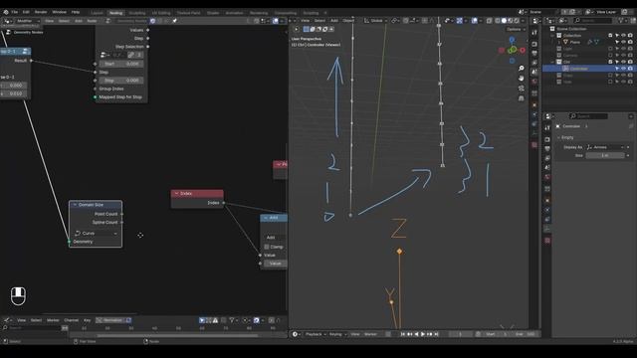The width and height of the screenshot is (637, 358).
Task: Select solid viewport shading mode
Action: 505,21
